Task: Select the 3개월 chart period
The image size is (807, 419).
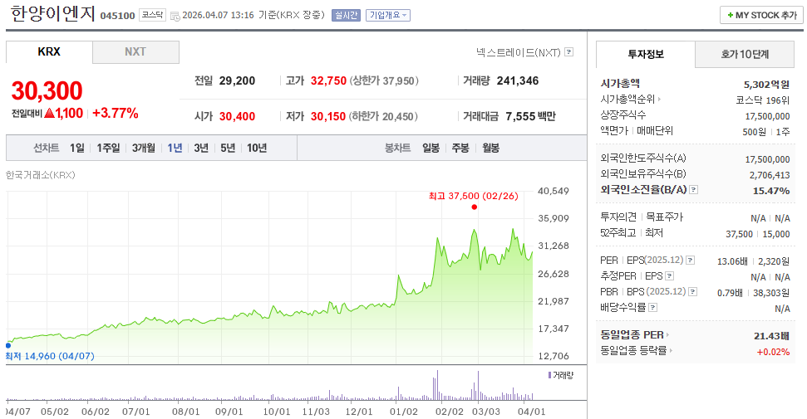Action: tap(144, 148)
